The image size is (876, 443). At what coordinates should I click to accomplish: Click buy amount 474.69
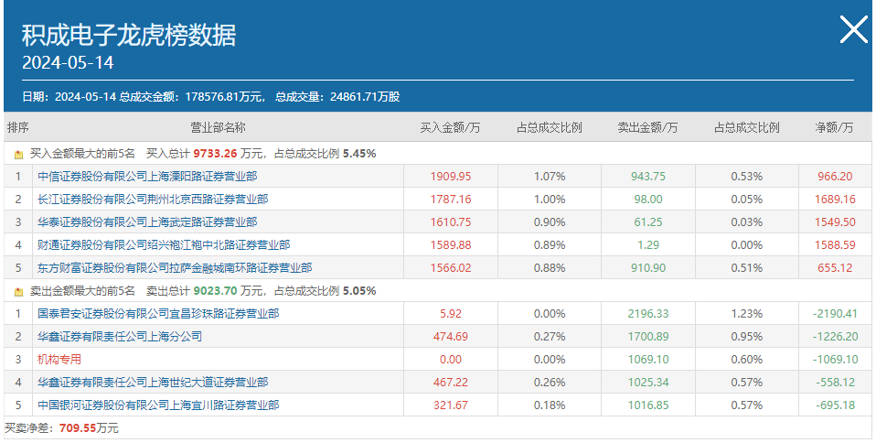451,337
